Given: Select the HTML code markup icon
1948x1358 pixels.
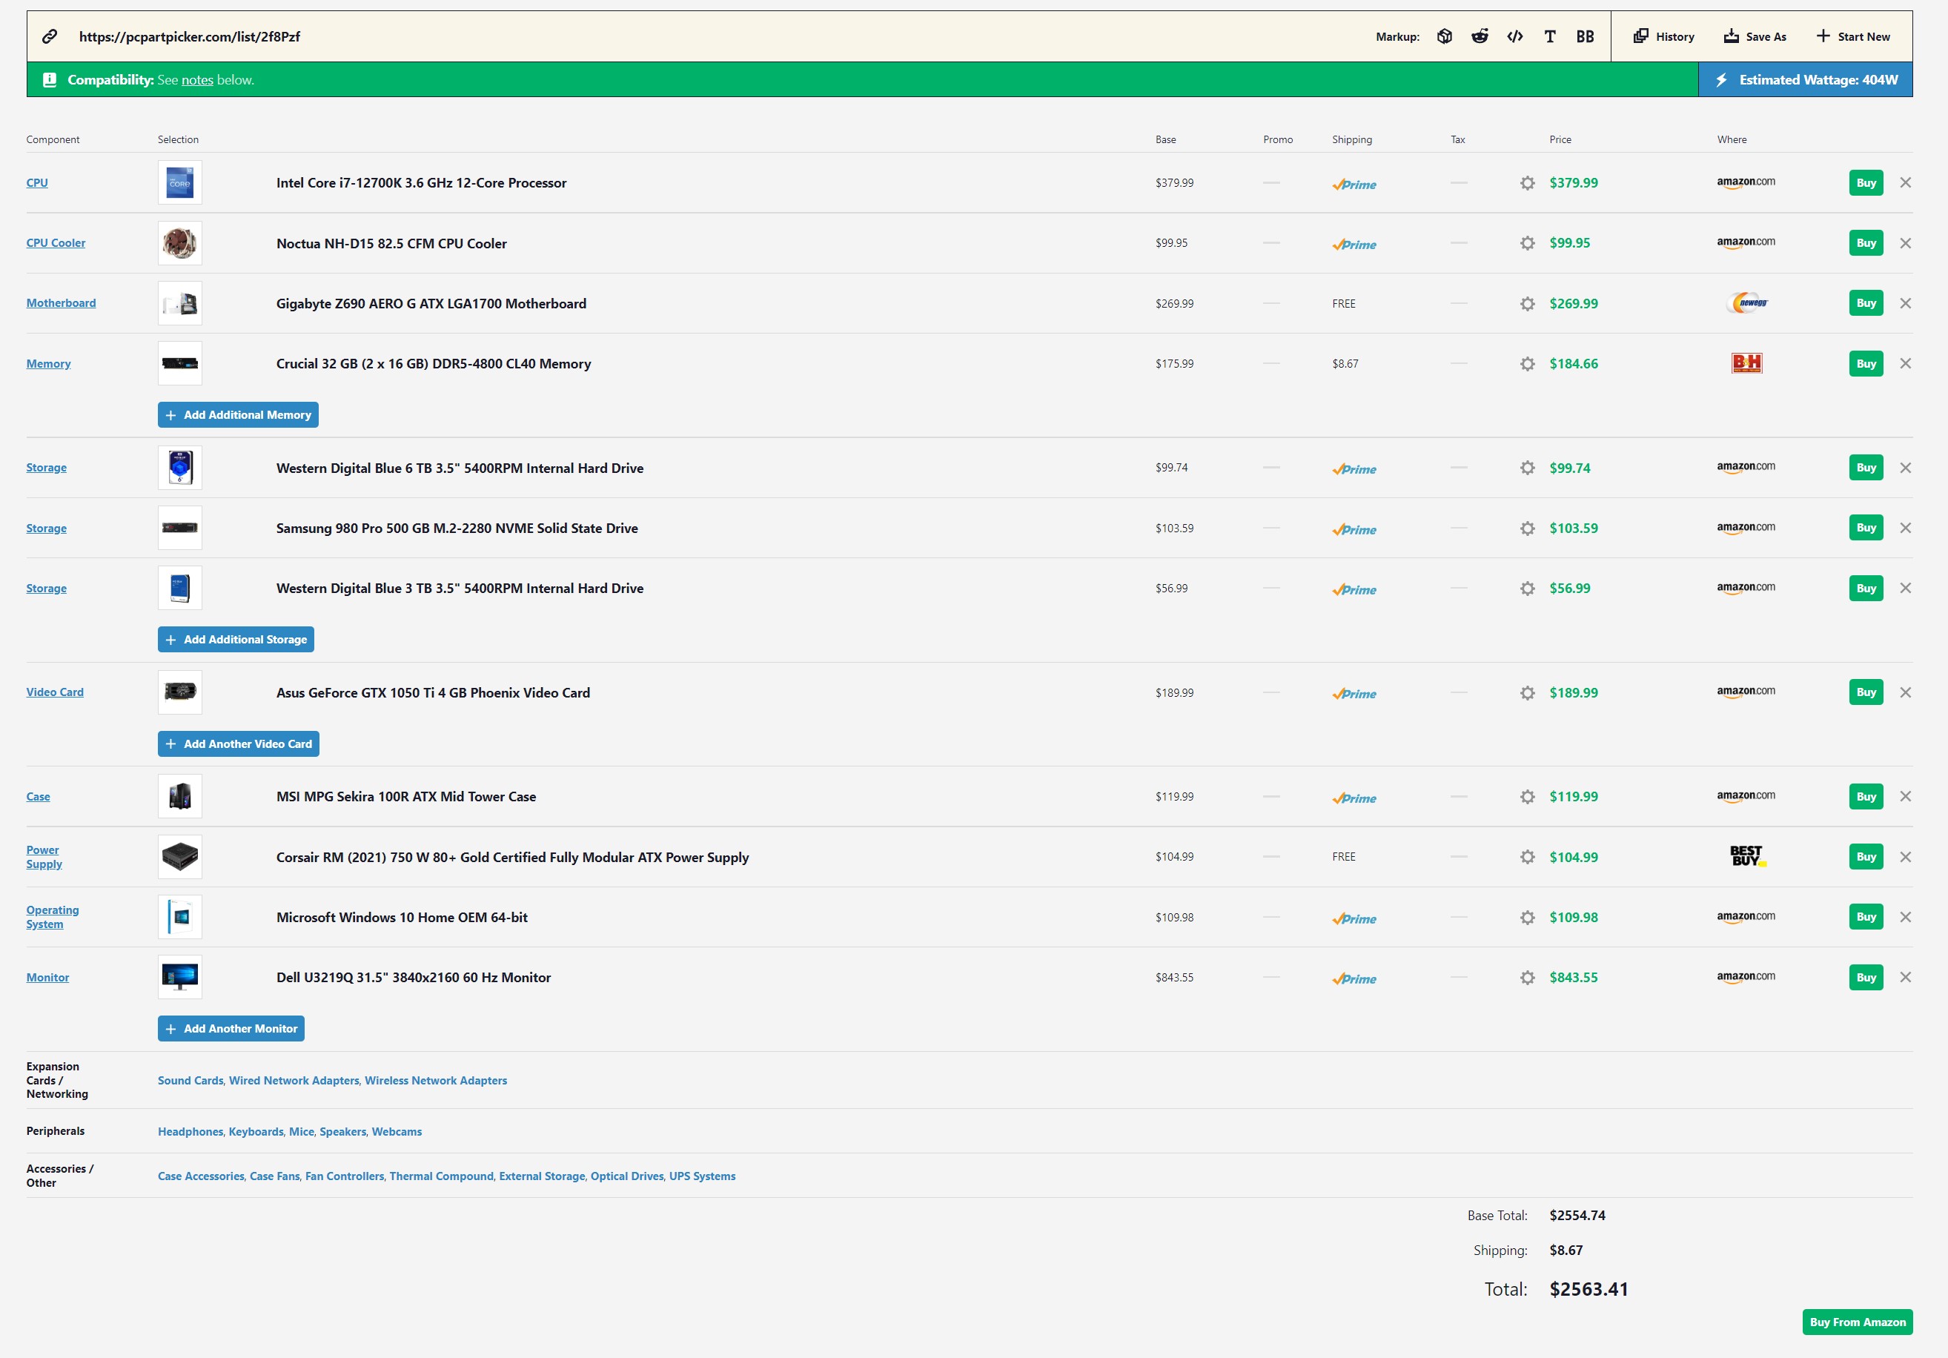Looking at the screenshot, I should tap(1514, 36).
